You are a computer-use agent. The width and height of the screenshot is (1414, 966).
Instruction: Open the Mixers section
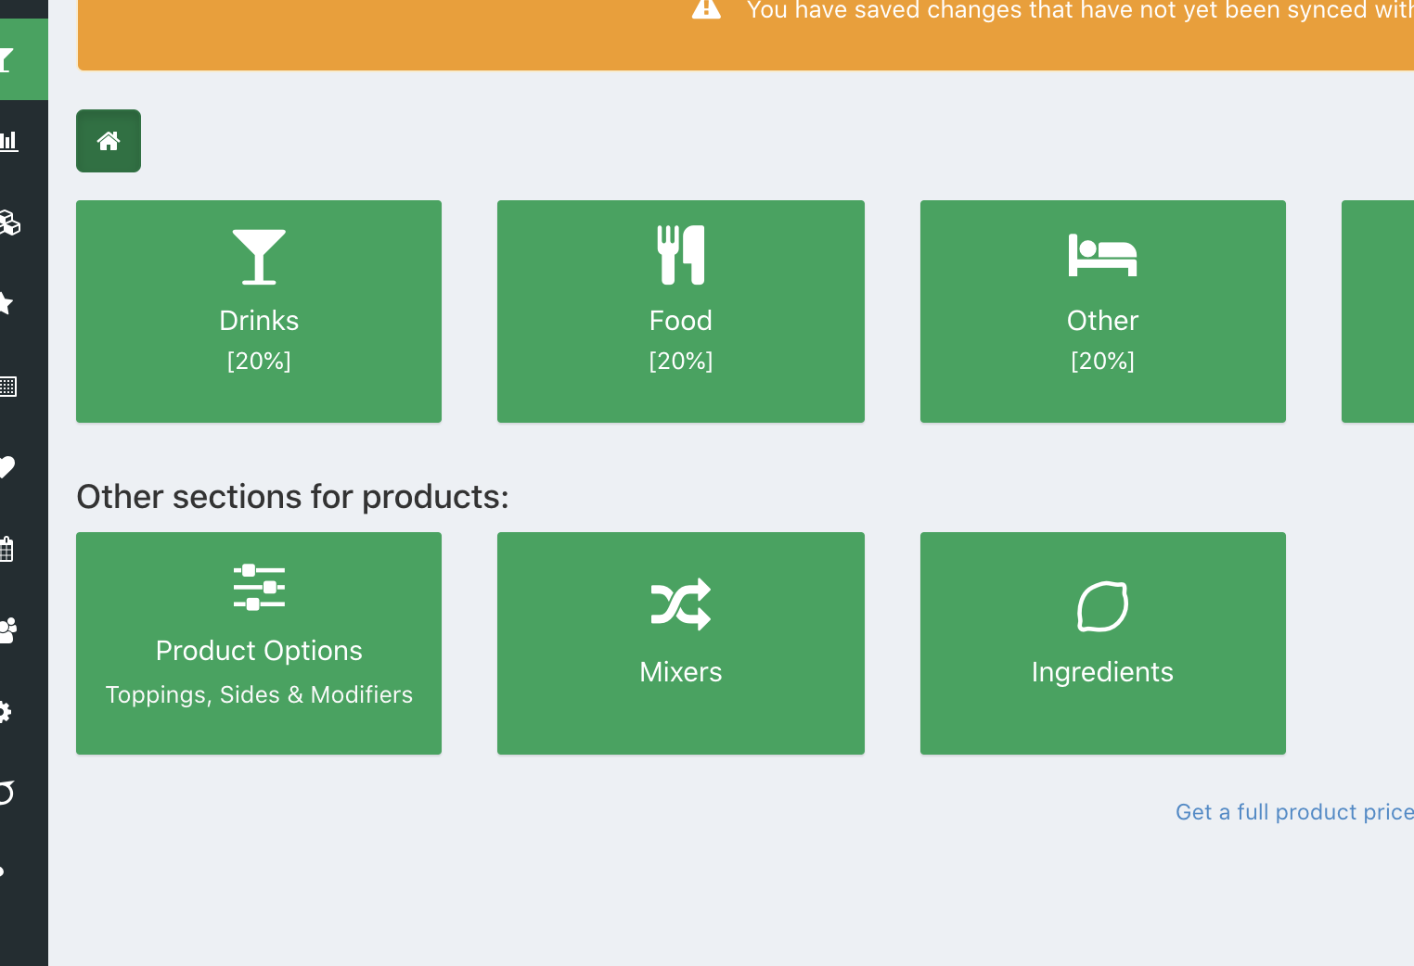[x=680, y=643]
